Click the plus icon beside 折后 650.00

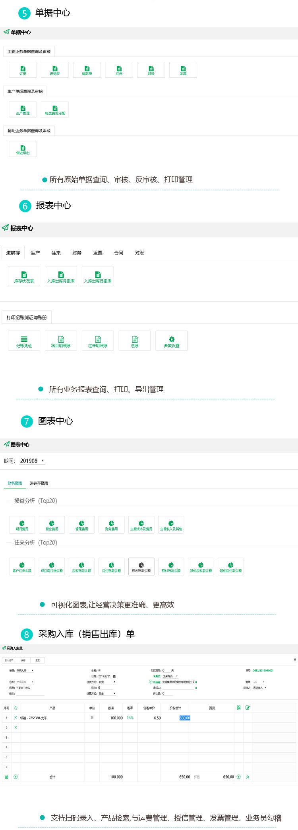(238, 777)
